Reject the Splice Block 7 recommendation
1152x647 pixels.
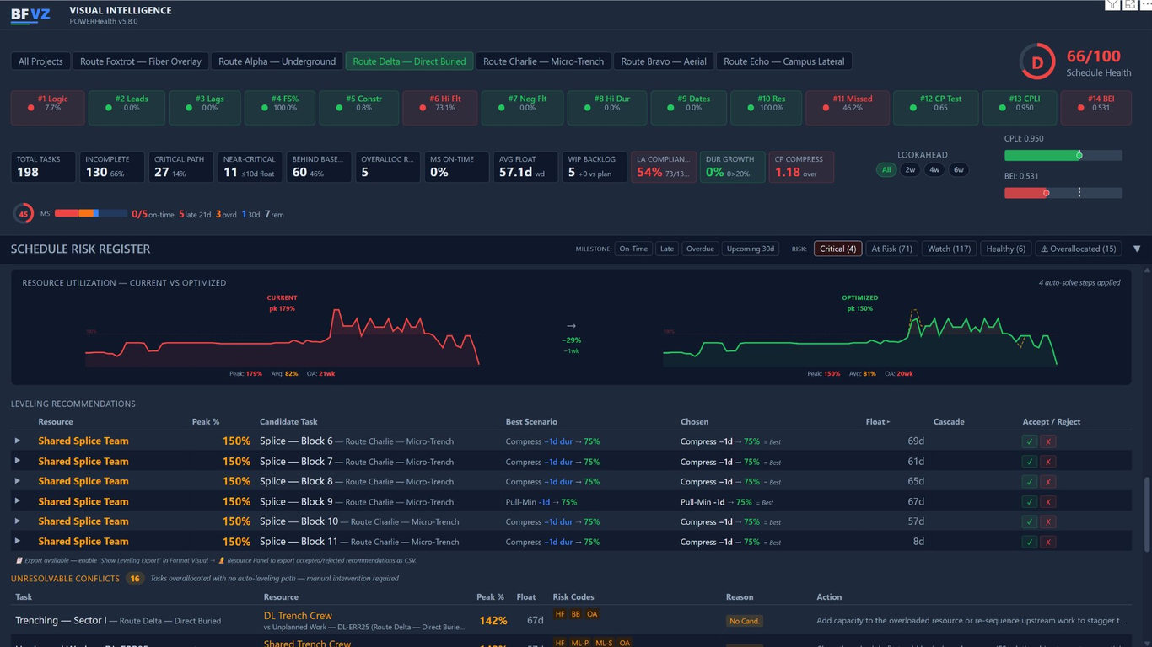tap(1047, 462)
